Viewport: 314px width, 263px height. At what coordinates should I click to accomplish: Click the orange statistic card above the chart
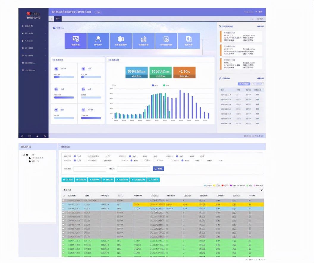184,72
